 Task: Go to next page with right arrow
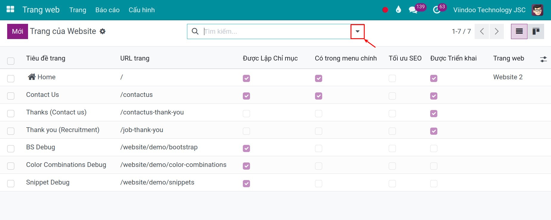click(497, 31)
